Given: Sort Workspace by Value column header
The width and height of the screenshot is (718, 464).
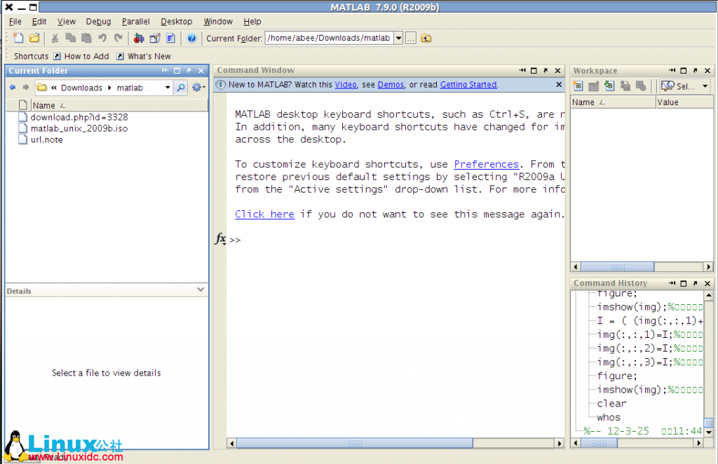Looking at the screenshot, I should (684, 102).
